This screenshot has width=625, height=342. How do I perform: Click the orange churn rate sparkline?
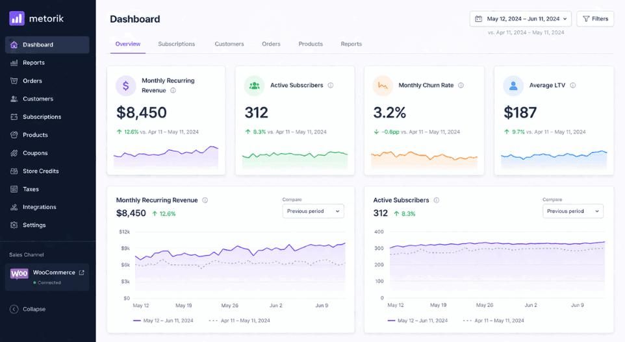pyautogui.click(x=424, y=160)
